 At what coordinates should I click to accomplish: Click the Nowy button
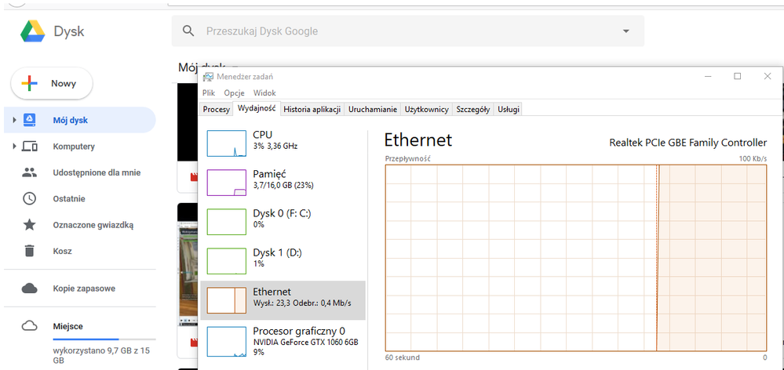(52, 83)
